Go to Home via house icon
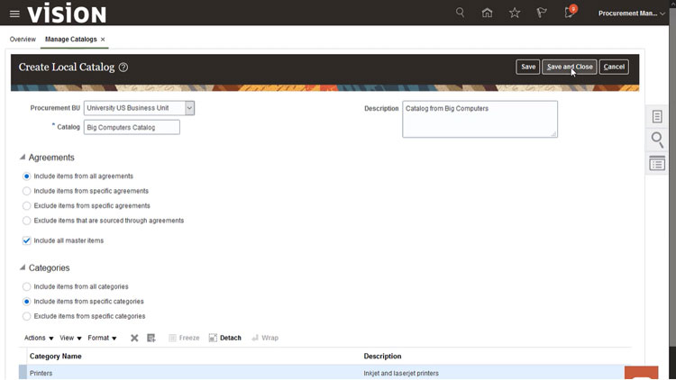 tap(488, 13)
